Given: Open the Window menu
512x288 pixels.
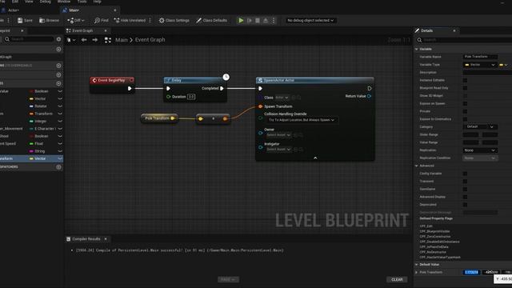Looking at the screenshot, I should [64, 2].
